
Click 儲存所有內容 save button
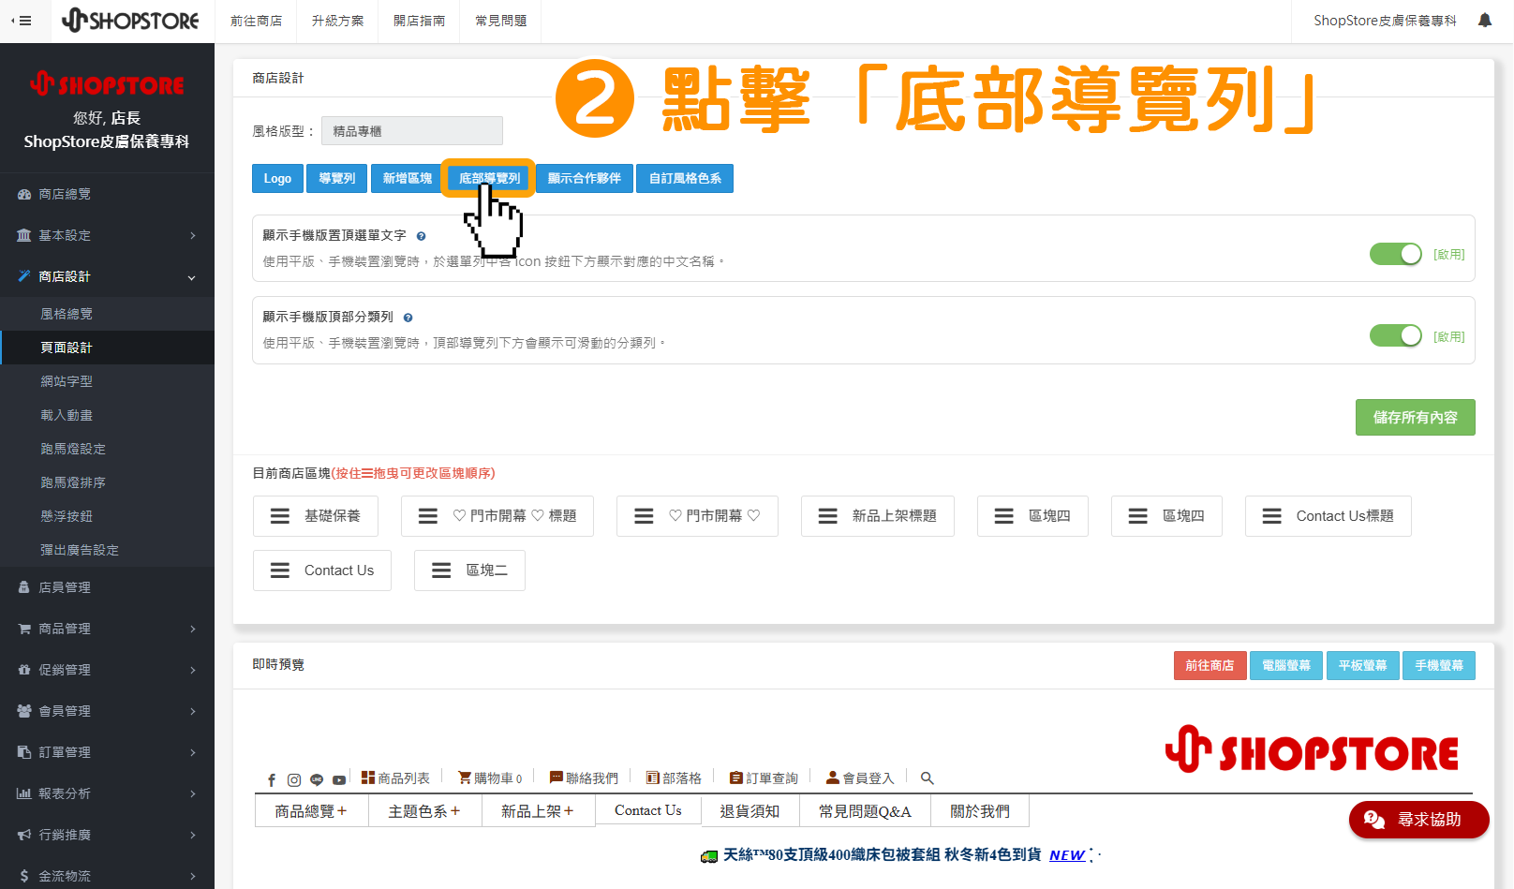1415,417
